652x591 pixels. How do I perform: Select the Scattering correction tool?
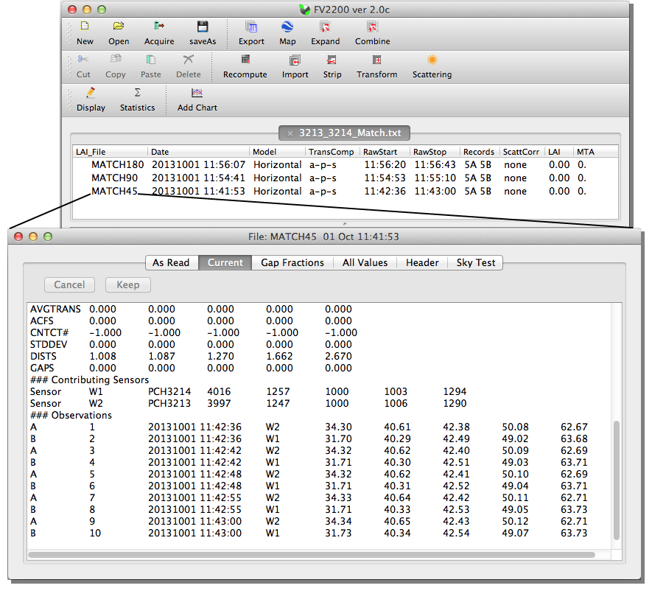(x=431, y=66)
